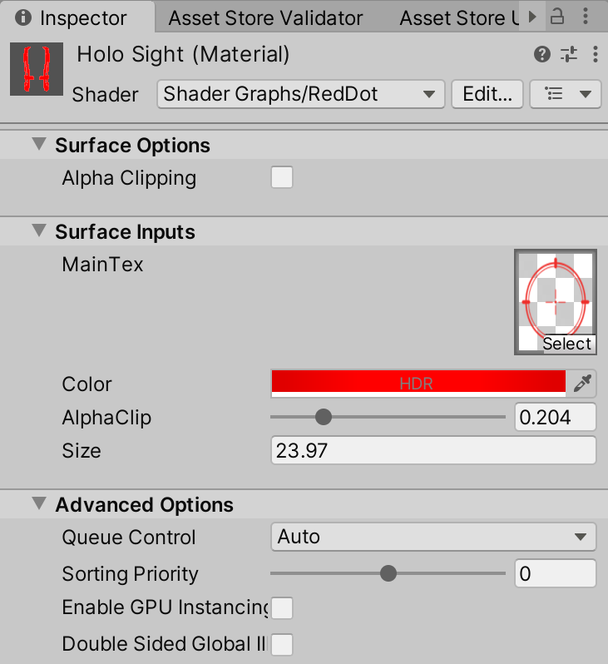
Task: Open the three-dot component context menu
Action: point(596,55)
